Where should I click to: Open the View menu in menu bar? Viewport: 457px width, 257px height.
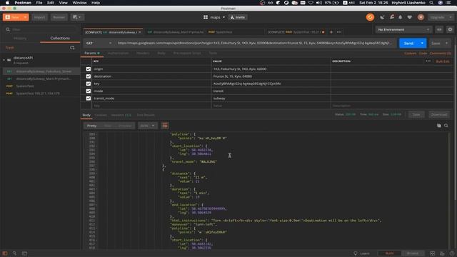coord(64,3)
